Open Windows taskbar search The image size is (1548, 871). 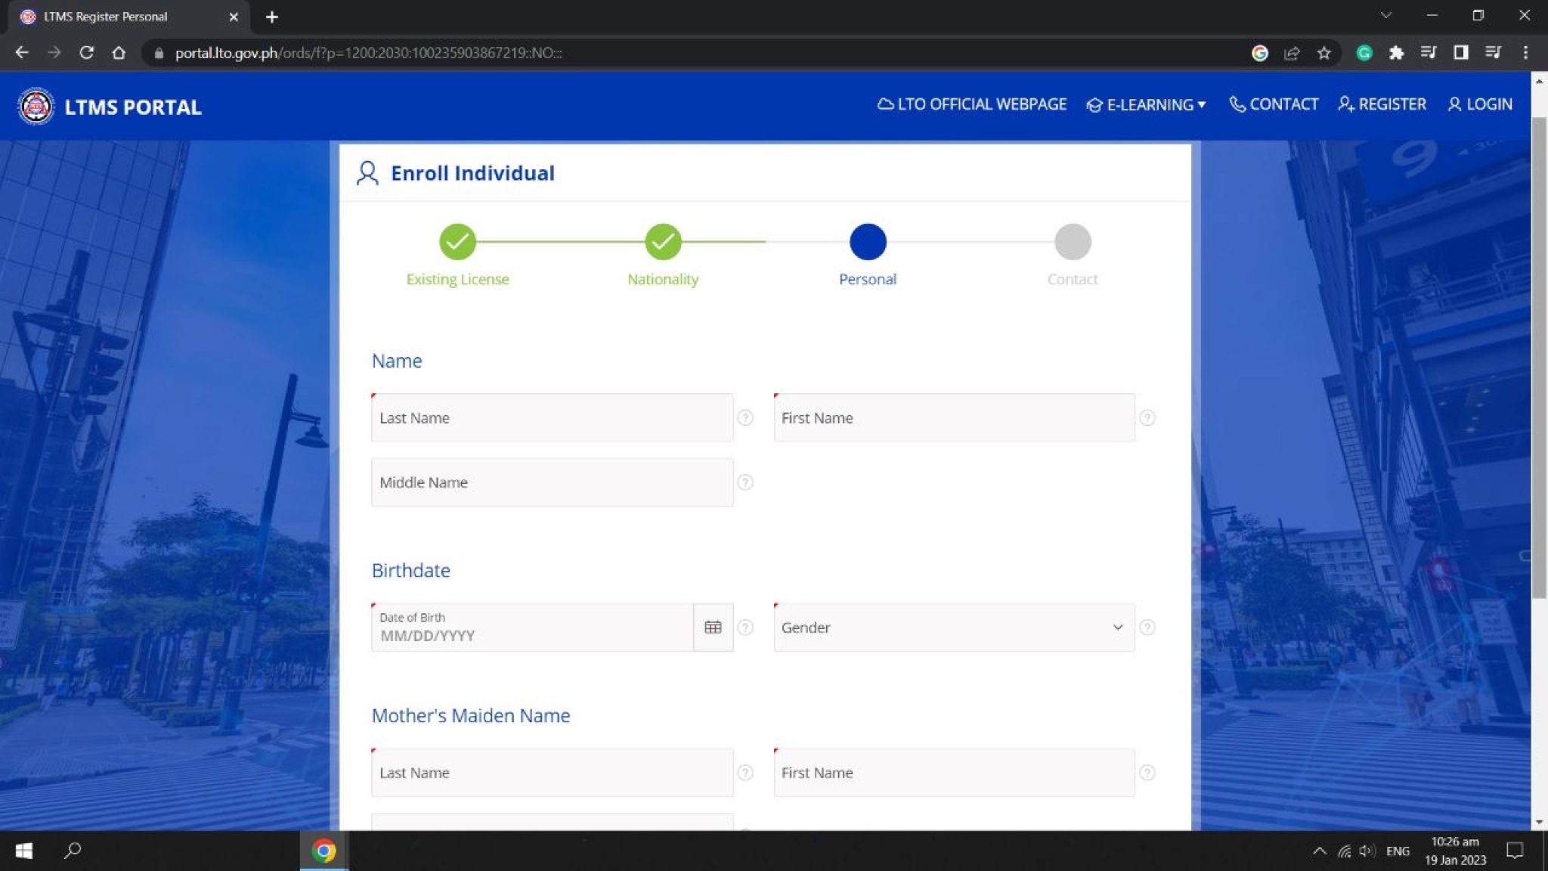coord(73,851)
